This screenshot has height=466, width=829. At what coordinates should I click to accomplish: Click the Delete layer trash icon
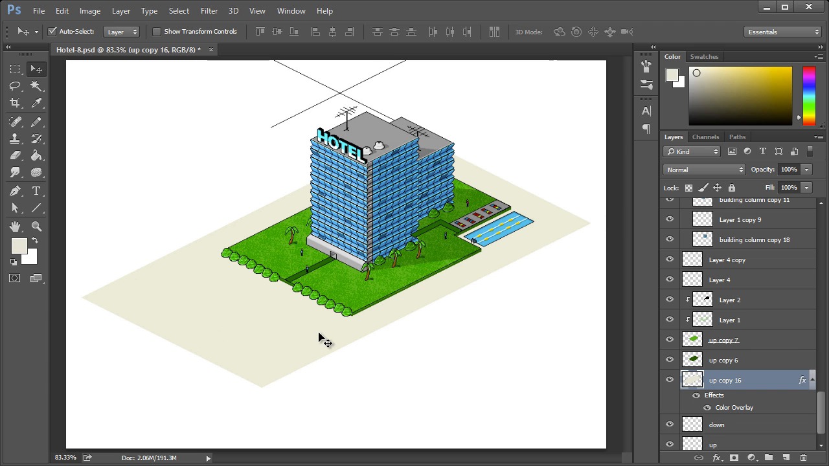(803, 458)
